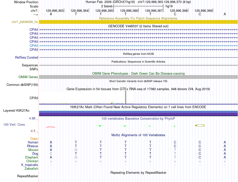This screenshot has height=182, width=238.
Task: Open '100 vertebrates Basewise Conservation by PhyloP' title
Action: click(x=138, y=119)
